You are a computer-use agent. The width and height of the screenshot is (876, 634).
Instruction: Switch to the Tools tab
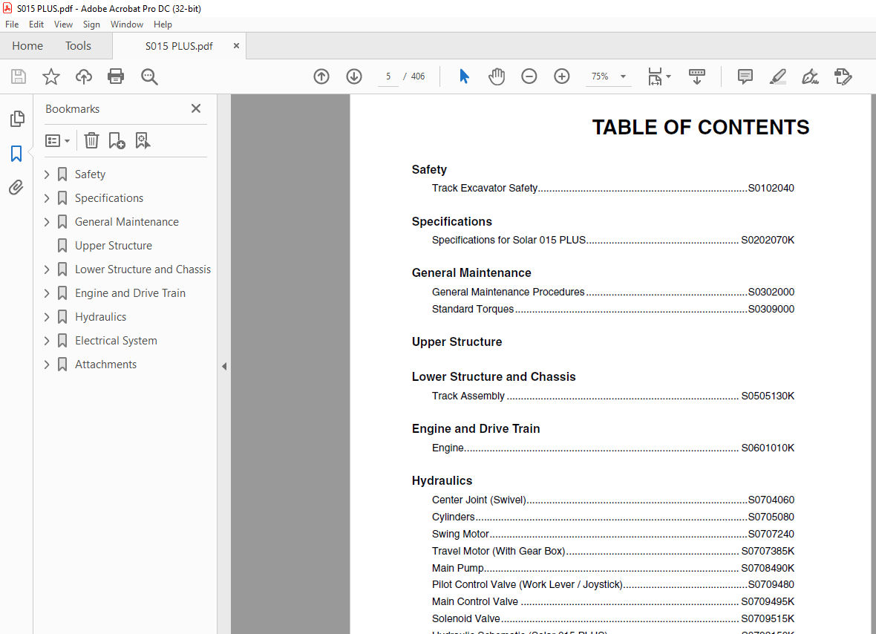point(78,46)
